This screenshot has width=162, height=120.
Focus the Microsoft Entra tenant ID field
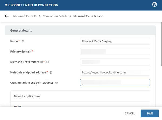point(115,62)
